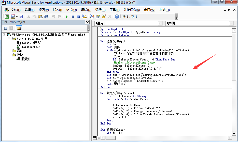Screen dimensions: 238x142
Task: Open VBA Help question mark icon
Action: [117, 17]
